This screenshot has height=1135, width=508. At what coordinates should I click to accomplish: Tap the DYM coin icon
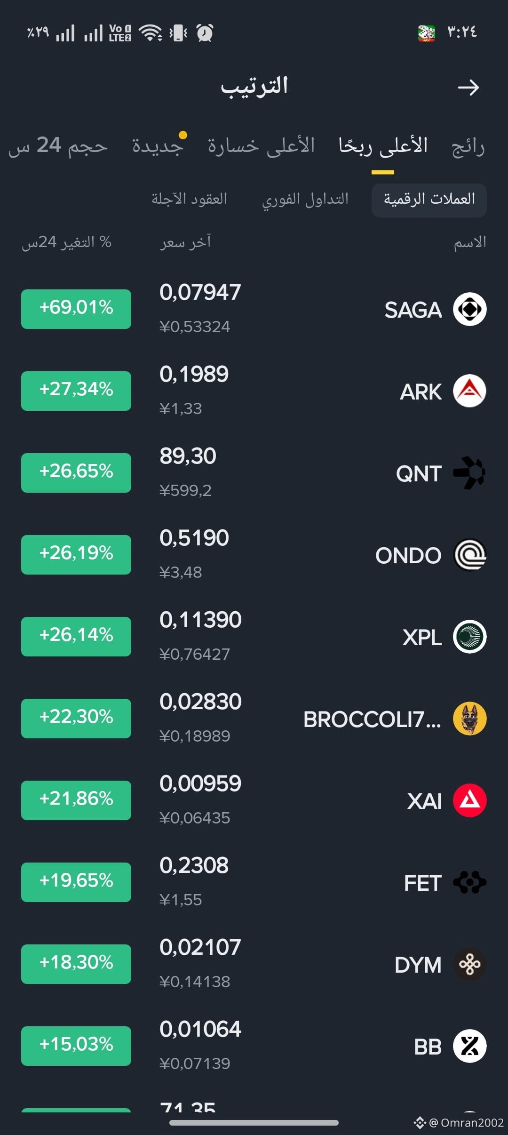pos(469,964)
